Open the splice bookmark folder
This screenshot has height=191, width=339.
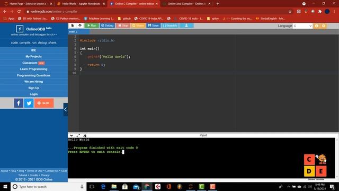click(213, 19)
